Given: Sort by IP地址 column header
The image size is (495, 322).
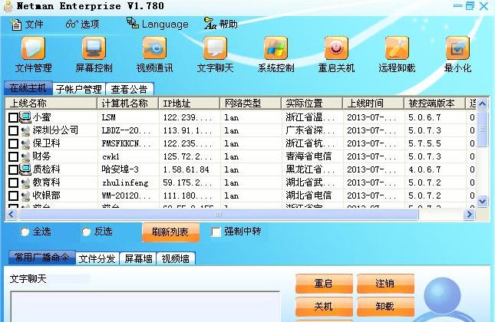Looking at the screenshot, I should coord(190,103).
